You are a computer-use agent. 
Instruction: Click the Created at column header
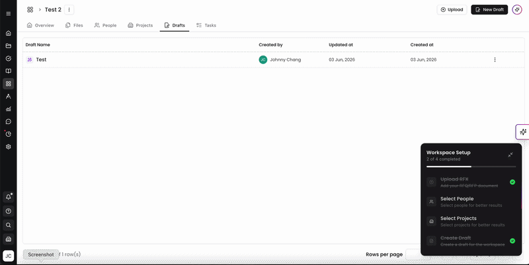[x=422, y=45]
